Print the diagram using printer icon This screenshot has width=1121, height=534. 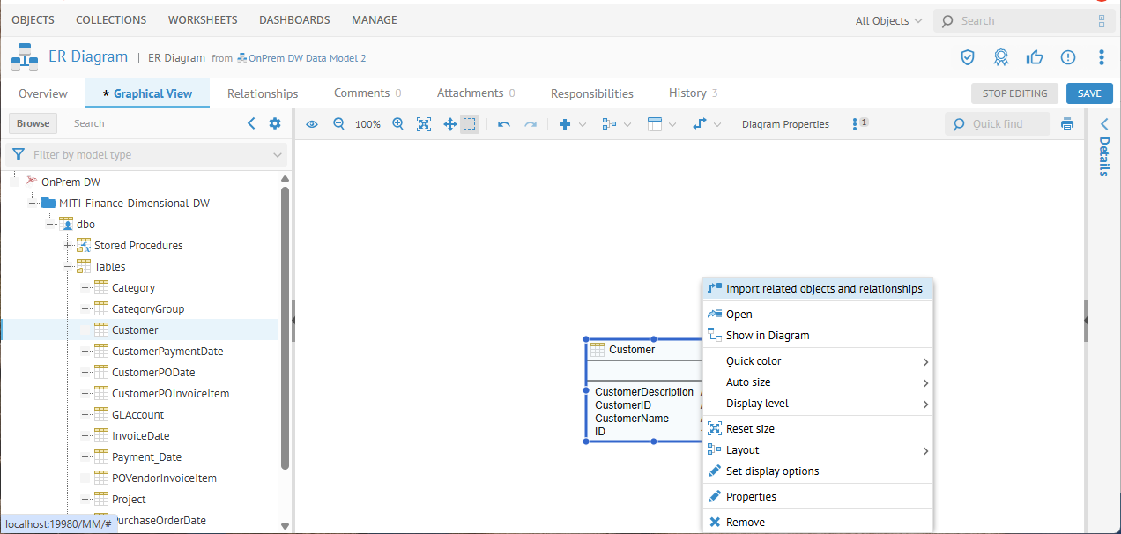tap(1067, 124)
